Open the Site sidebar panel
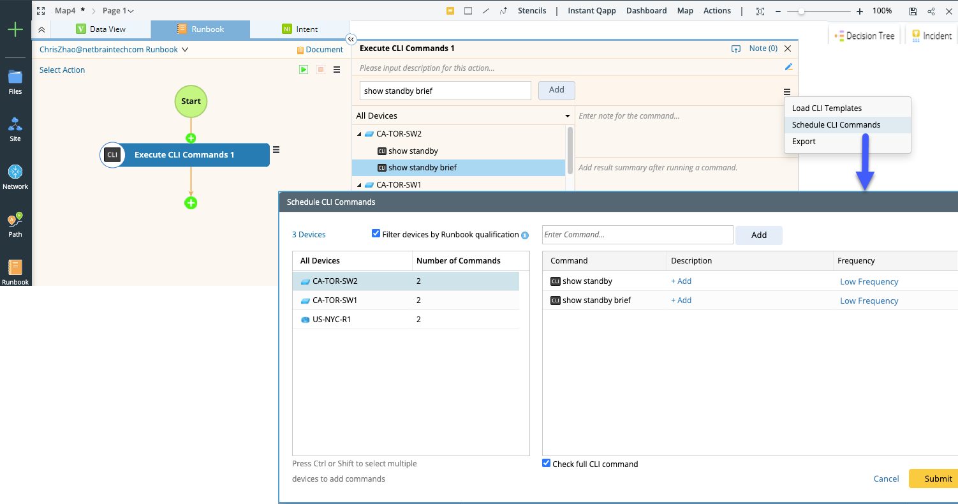Screen dimensions: 958x504 pos(15,130)
